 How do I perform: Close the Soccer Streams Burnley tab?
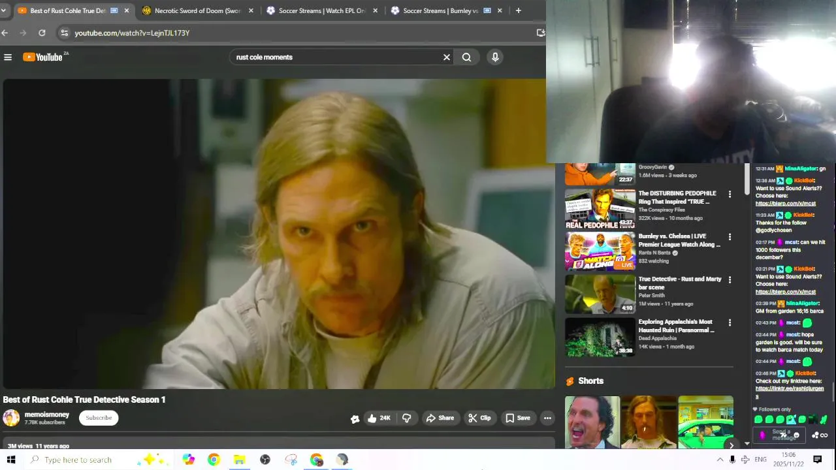[x=500, y=10]
